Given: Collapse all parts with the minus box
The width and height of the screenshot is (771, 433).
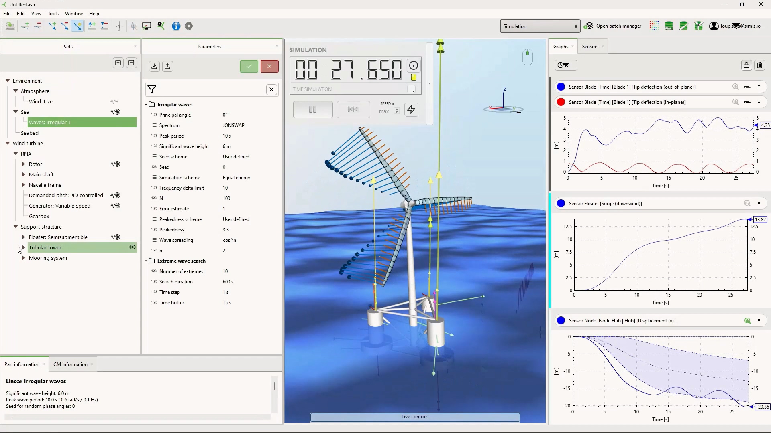Looking at the screenshot, I should 131,63.
